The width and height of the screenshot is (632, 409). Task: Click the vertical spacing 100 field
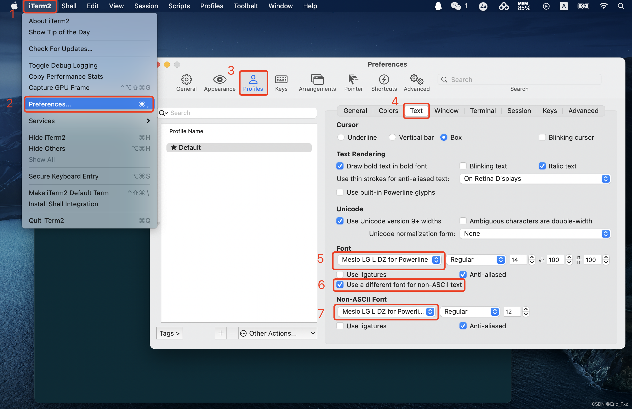[x=592, y=260]
